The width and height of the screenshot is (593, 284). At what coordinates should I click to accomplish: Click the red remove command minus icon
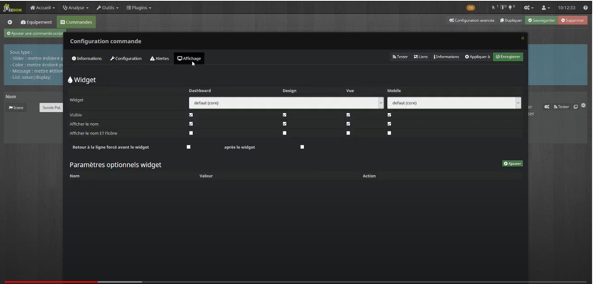(x=583, y=106)
